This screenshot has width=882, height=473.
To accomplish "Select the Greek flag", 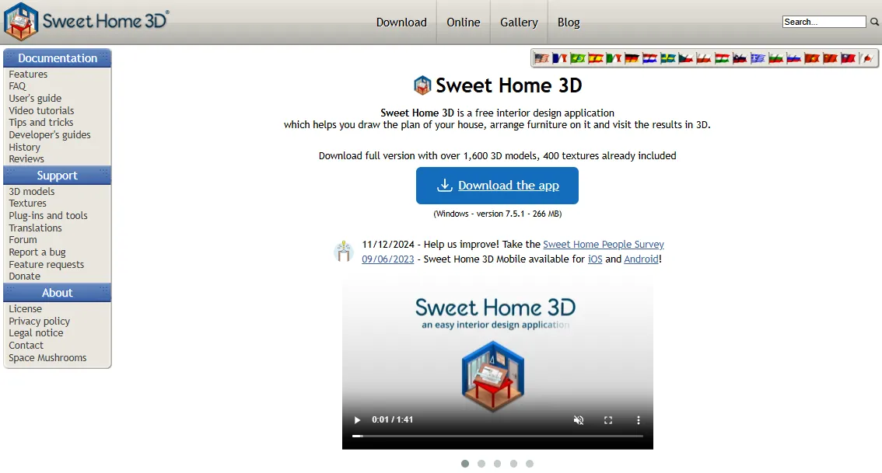I will click(757, 57).
